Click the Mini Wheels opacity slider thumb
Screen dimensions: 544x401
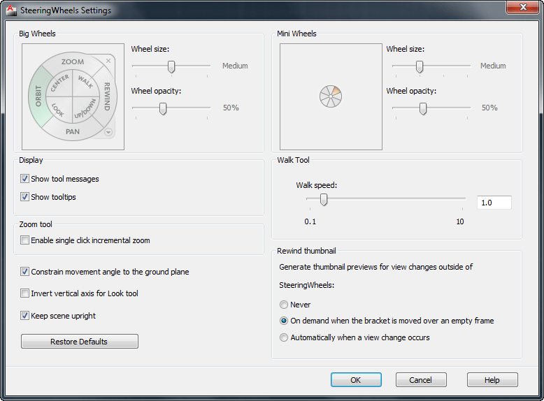(x=422, y=109)
